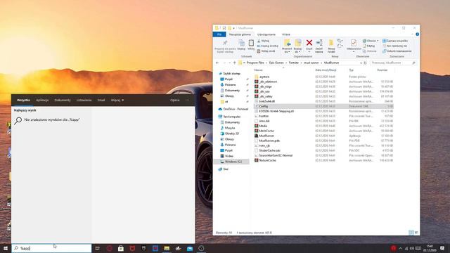Click the Explorer help question mark icon
Image resolution: width=450 pixels, height=253 pixels.
417,34
